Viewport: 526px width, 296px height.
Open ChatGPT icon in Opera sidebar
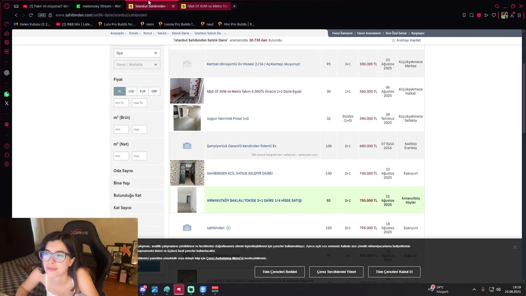pyautogui.click(x=7, y=73)
